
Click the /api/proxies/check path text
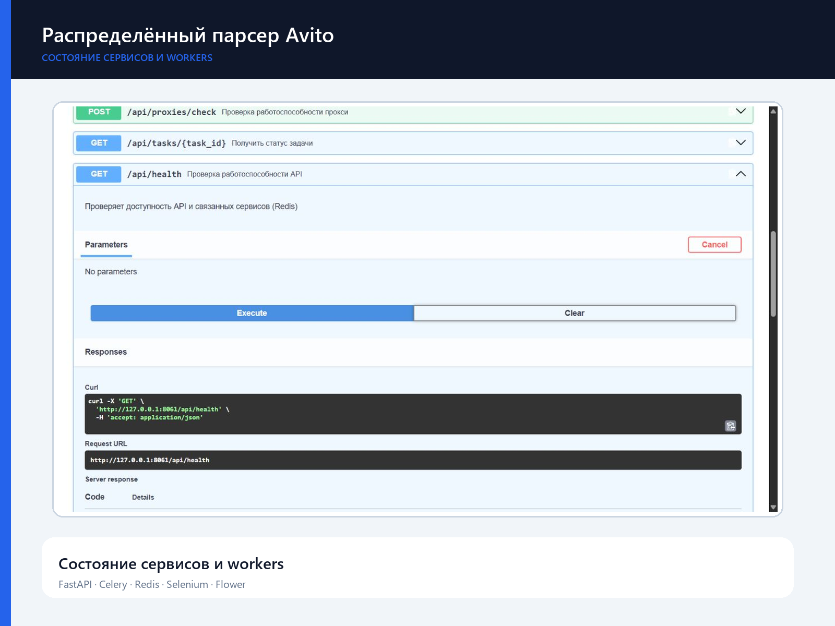pos(172,112)
